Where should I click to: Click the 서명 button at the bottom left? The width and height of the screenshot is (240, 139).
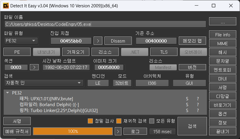pyautogui.click(x=17, y=121)
